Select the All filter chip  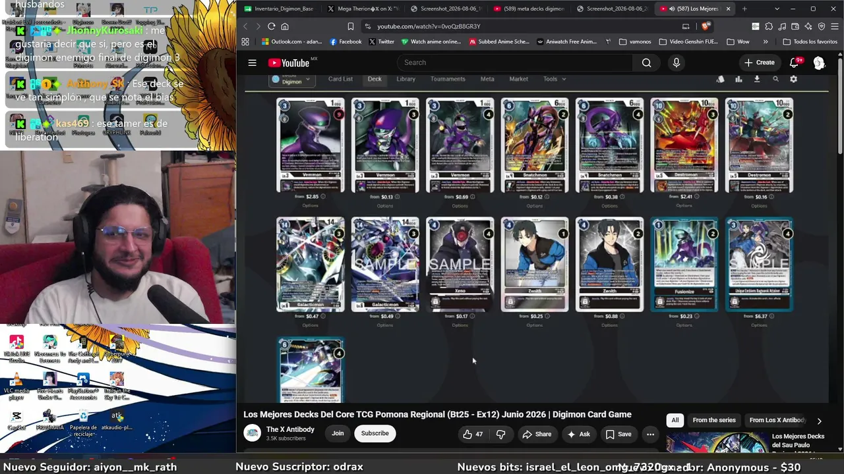pos(675,420)
